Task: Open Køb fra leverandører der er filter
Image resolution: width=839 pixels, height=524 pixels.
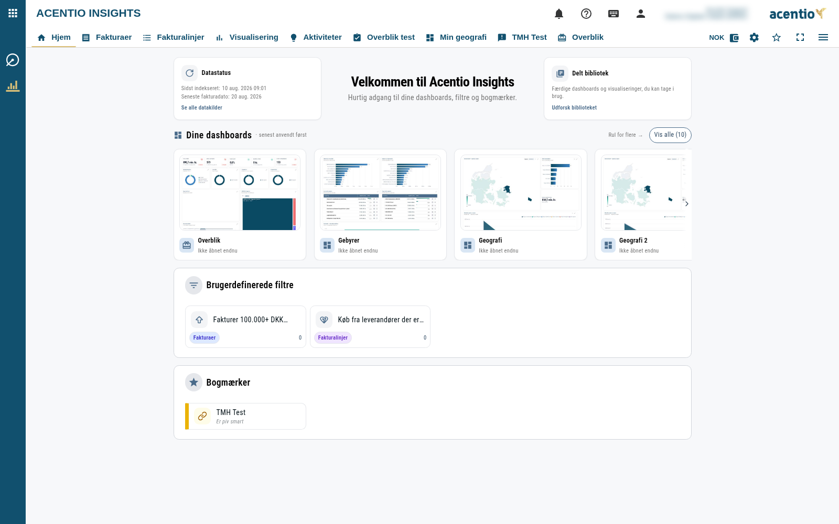Action: [370, 326]
